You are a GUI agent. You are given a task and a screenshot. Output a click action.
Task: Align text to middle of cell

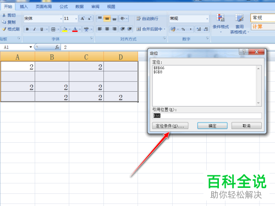[107, 19]
